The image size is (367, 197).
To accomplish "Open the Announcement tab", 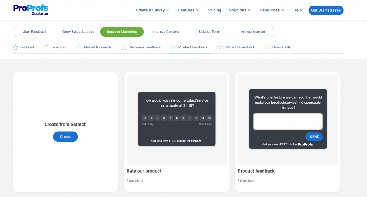I will point(253,32).
